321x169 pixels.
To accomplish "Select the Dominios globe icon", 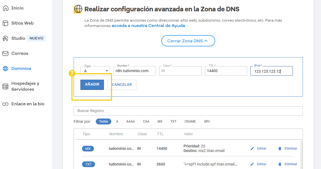I will point(5,68).
